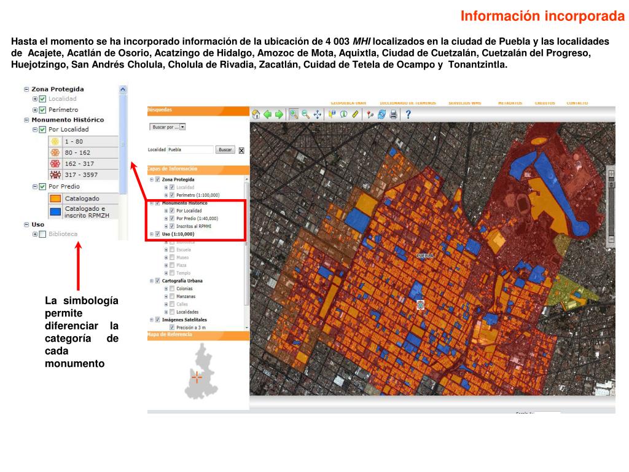Enable the Localidades layer checkbox
Image resolution: width=629 pixels, height=472 pixels.
pyautogui.click(x=172, y=312)
